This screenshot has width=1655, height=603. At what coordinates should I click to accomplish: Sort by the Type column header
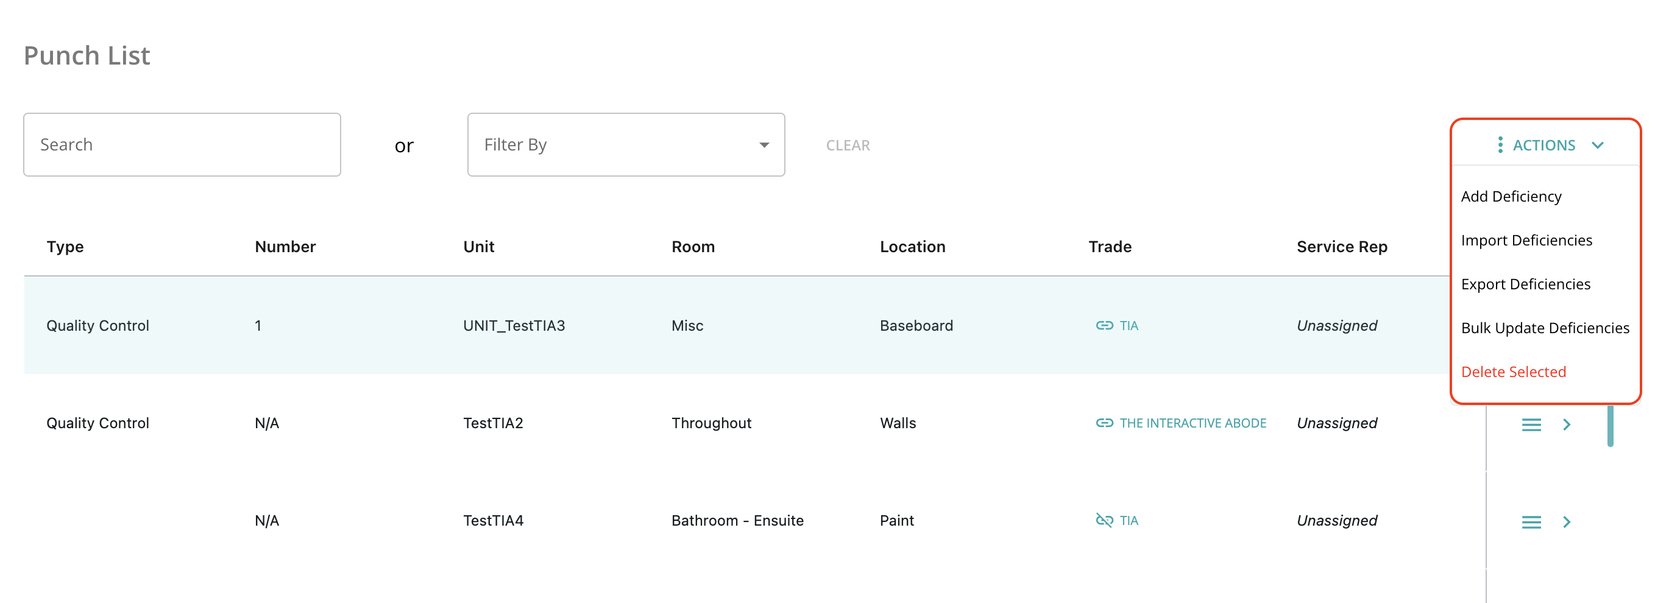coord(65,247)
